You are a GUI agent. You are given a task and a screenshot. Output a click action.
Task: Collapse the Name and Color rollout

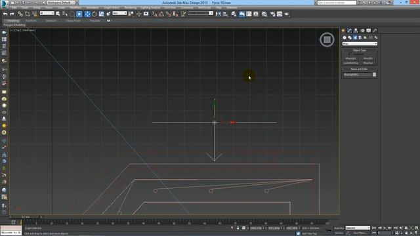coord(359,69)
